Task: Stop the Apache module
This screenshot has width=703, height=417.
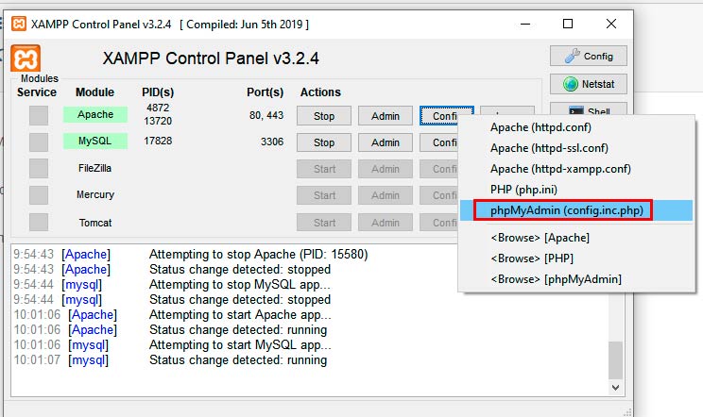Action: click(324, 116)
